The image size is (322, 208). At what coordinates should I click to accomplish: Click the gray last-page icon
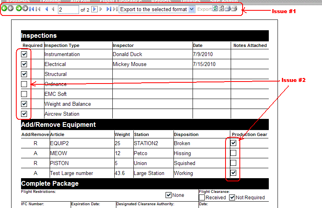116,9
